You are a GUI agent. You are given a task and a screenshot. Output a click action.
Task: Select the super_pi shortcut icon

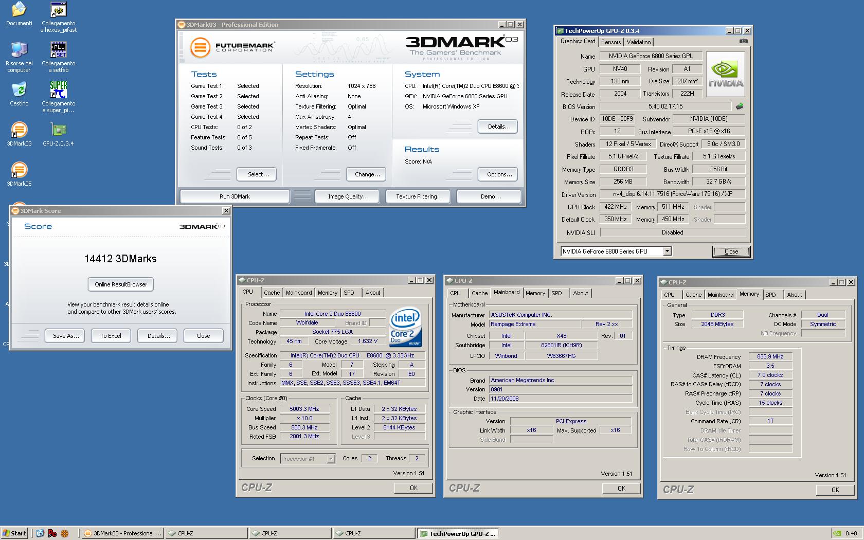click(59, 89)
